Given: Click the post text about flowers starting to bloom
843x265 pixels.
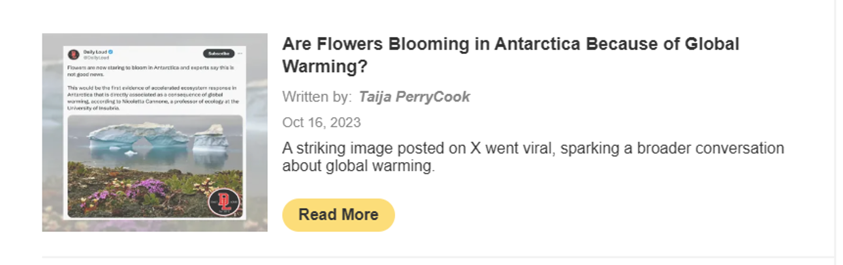Looking at the screenshot, I should (154, 70).
